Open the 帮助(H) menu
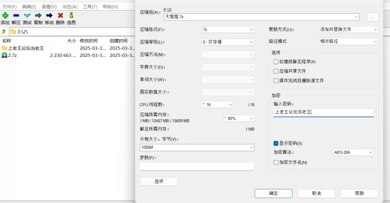Screen dimensions: 390x203 [110, 7]
